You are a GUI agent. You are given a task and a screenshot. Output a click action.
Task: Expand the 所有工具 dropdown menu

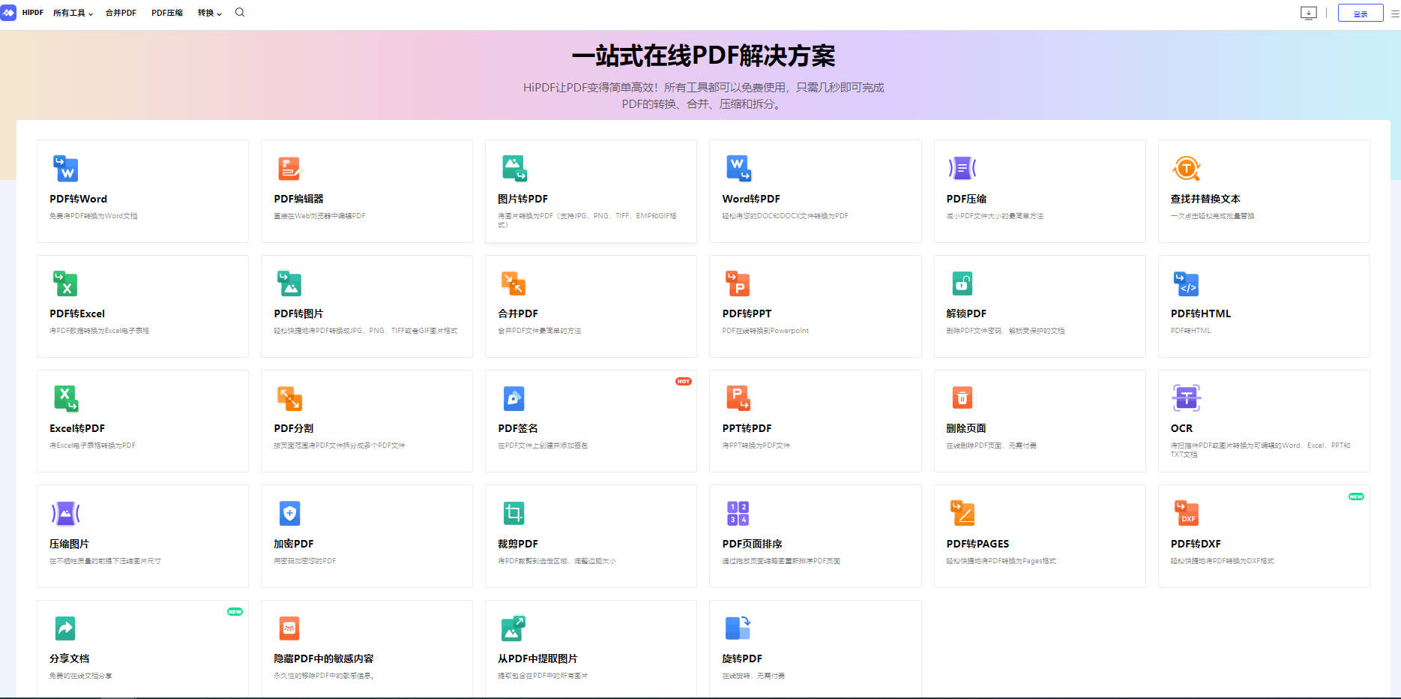[x=73, y=13]
